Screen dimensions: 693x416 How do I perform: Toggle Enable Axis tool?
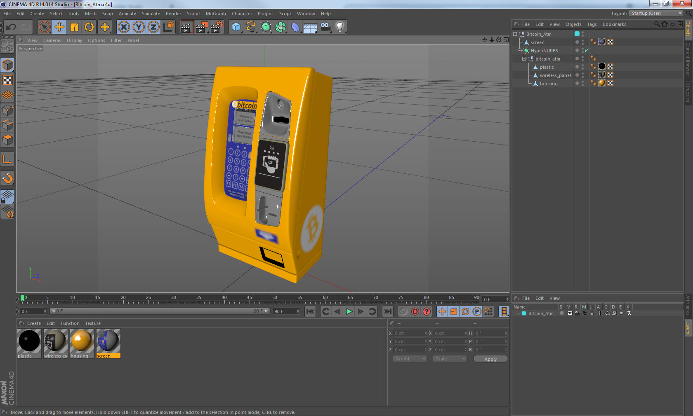[x=8, y=159]
